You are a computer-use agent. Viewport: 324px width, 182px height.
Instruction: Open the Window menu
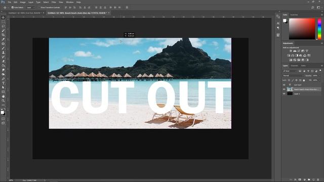[70, 2]
